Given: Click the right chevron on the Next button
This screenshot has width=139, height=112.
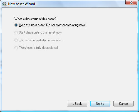Looking at the screenshot, I should [104, 104].
